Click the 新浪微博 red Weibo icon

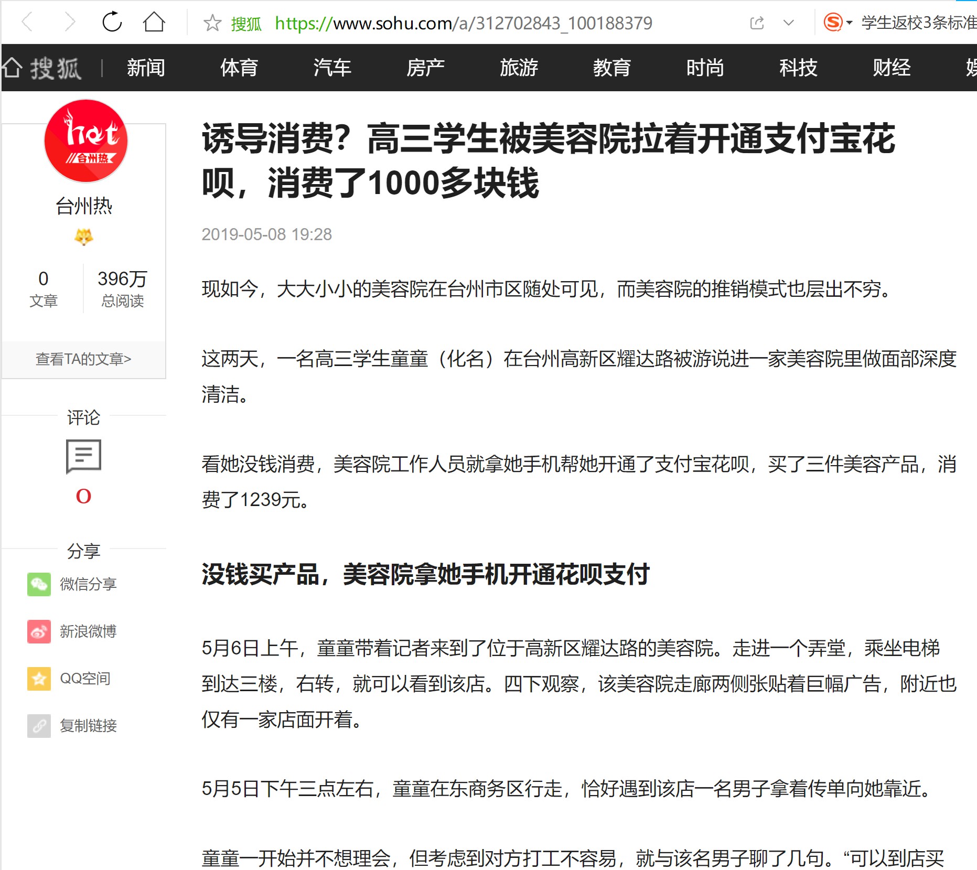[39, 631]
